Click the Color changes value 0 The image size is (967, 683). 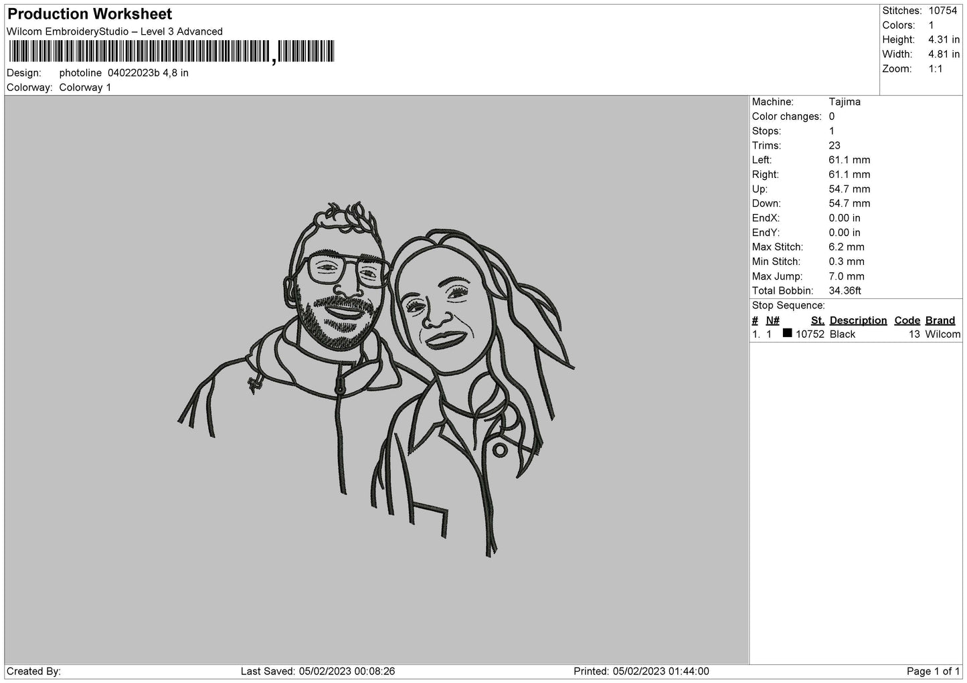pyautogui.click(x=832, y=116)
